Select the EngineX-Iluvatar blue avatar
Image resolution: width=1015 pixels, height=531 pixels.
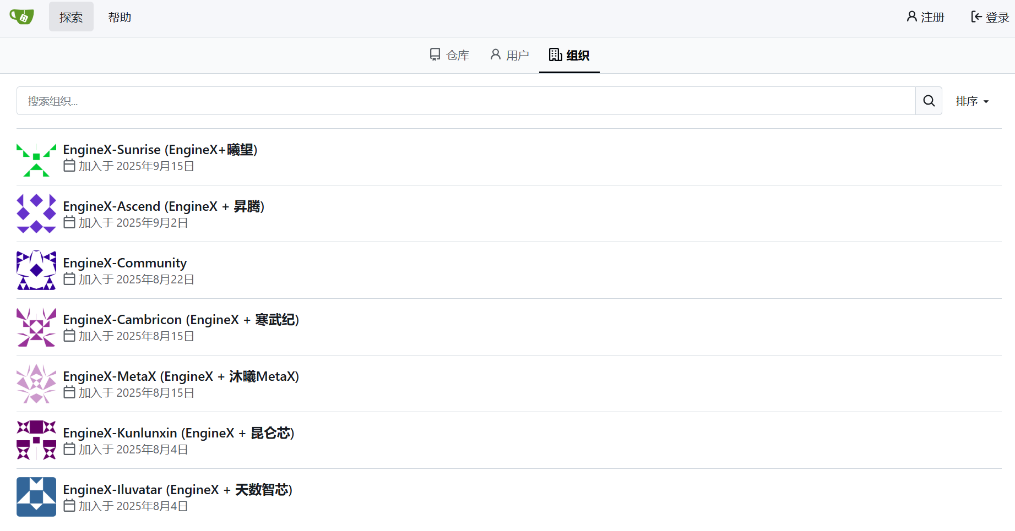coord(36,497)
